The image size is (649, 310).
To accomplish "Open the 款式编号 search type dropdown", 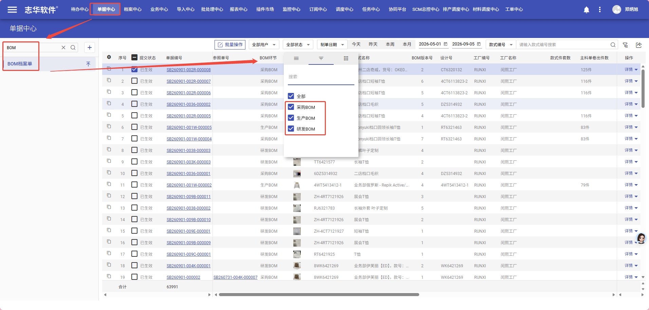I will (x=501, y=45).
